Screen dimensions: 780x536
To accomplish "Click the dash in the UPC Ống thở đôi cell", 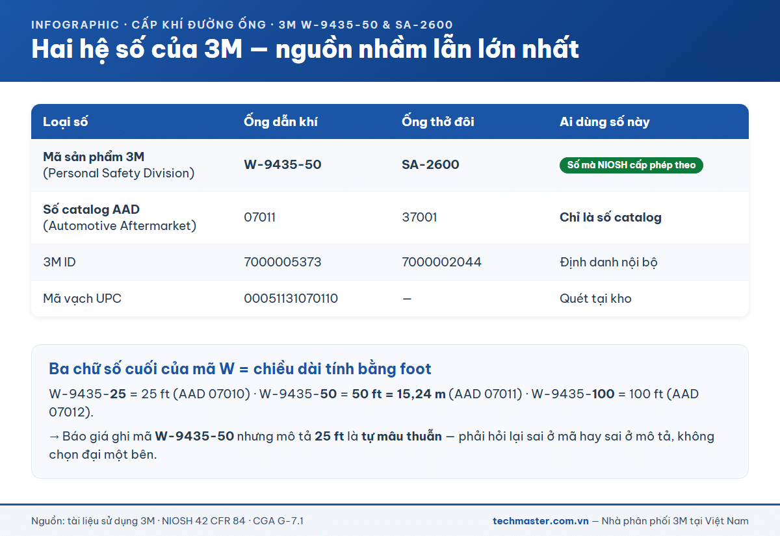I will (x=407, y=298).
